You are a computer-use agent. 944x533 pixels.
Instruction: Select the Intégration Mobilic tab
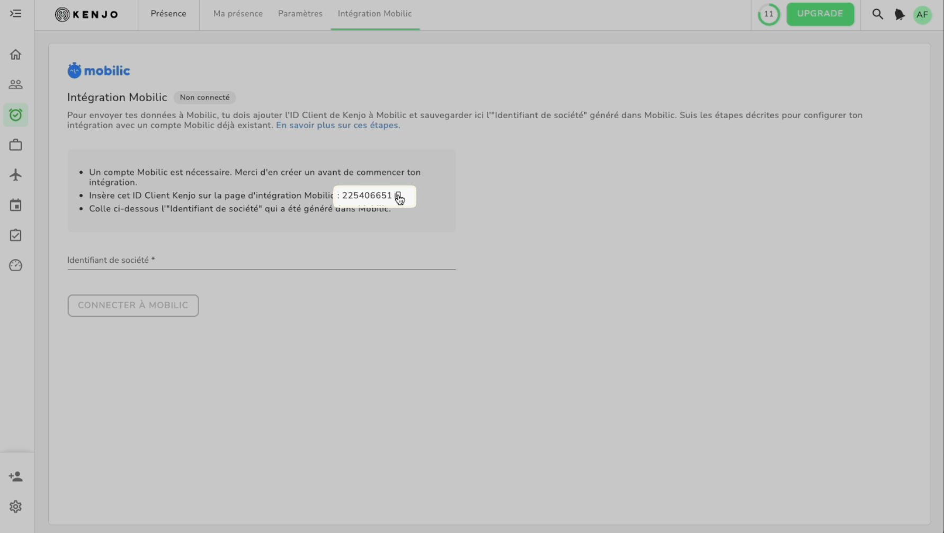(375, 14)
